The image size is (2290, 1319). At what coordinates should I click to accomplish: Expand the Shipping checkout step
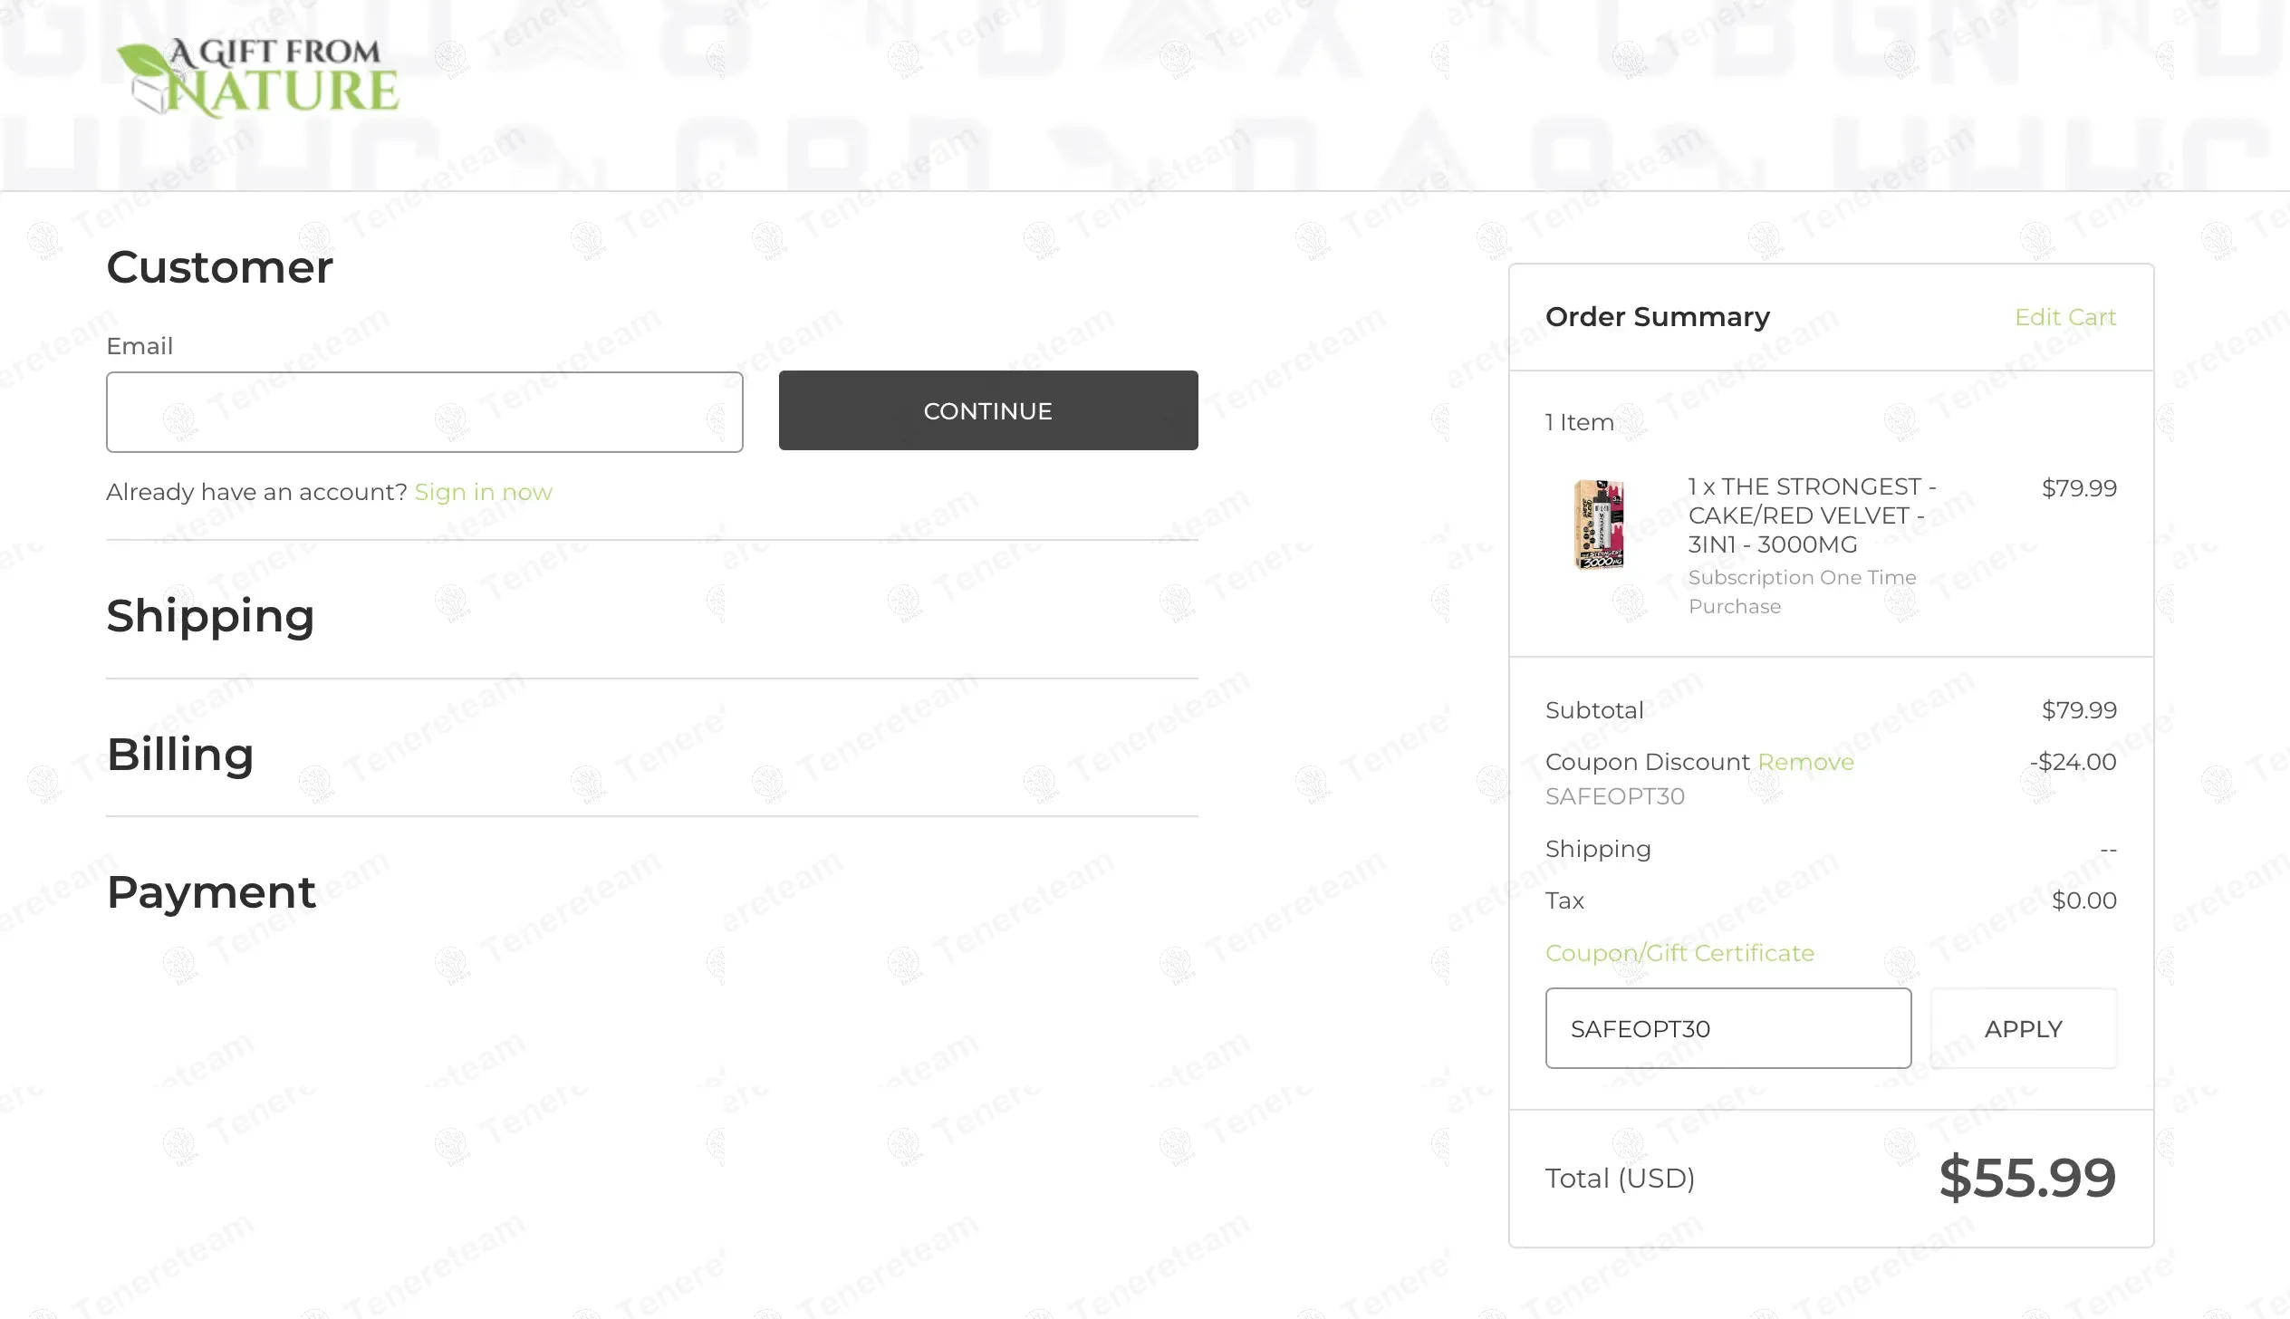(210, 616)
